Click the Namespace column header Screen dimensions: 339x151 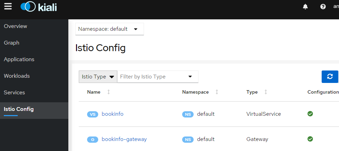195,92
